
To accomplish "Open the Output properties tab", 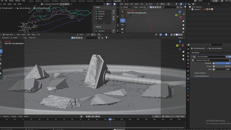I will click(188, 56).
